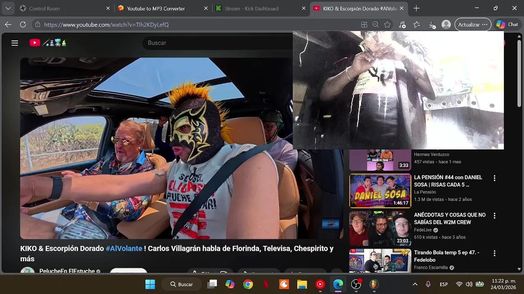Viewport: 524px width, 294px height.
Task: Open the #AlVolante hashtag link
Action: coord(124,248)
